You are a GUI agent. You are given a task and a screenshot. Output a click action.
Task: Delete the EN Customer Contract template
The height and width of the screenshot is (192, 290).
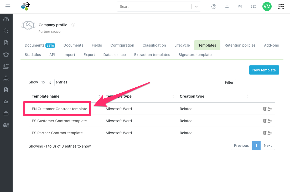coord(265,109)
